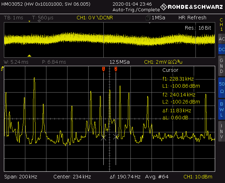Select the TB 1 ms timebase readout

[13, 18]
